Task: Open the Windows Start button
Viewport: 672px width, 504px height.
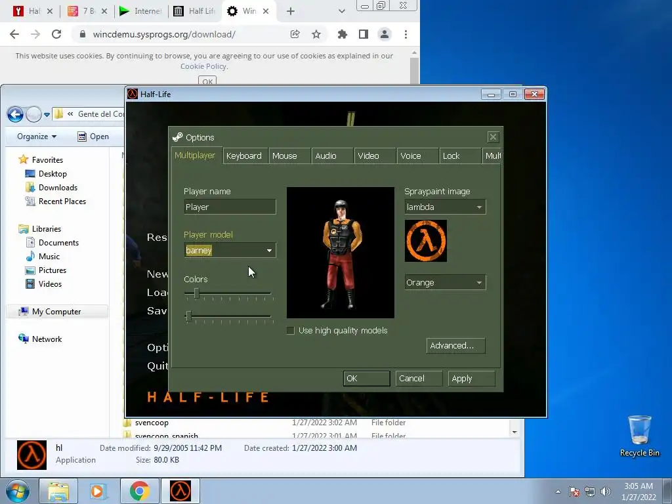Action: 18,491
